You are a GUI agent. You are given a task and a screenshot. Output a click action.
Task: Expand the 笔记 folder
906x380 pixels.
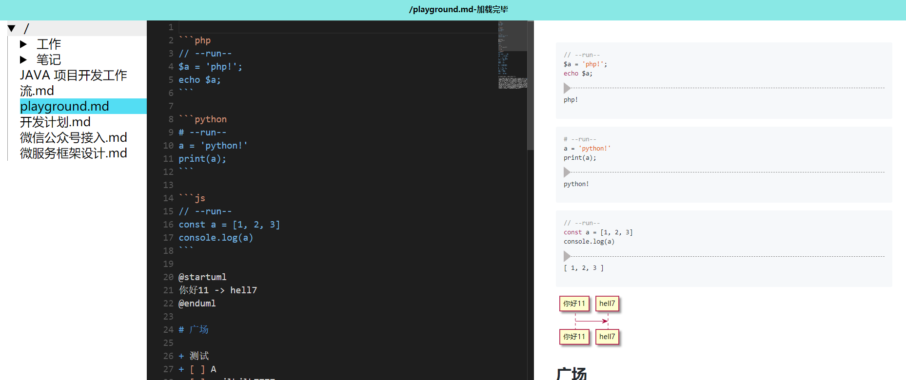[x=23, y=60]
